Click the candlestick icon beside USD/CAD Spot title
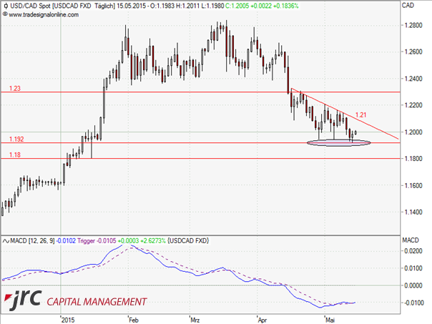Screen dimensions: 432x324 [4, 5]
